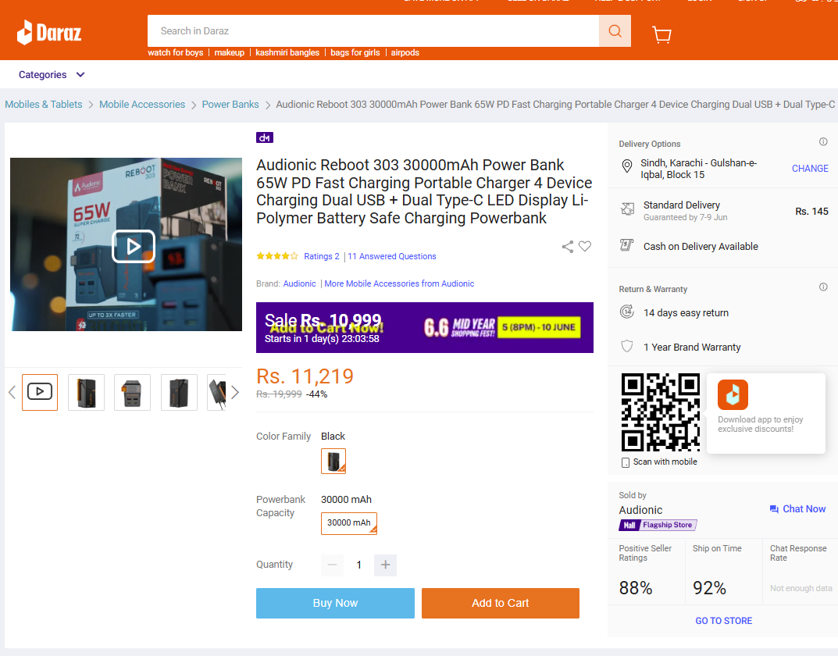Decrease quantity with minus button
The width and height of the screenshot is (838, 656).
click(x=332, y=565)
